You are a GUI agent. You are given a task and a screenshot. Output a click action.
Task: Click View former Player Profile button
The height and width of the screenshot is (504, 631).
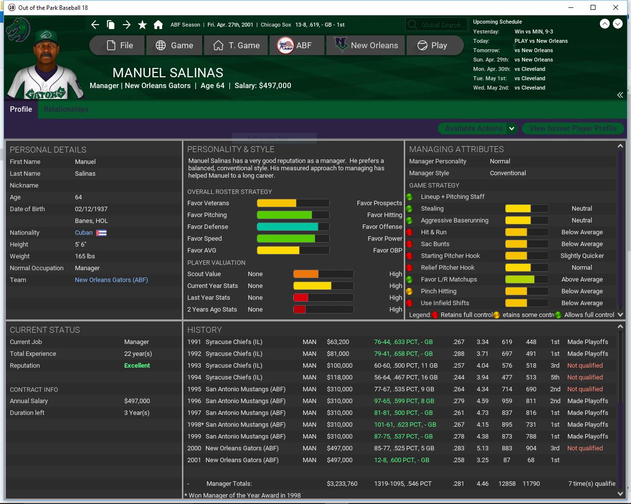[573, 128]
